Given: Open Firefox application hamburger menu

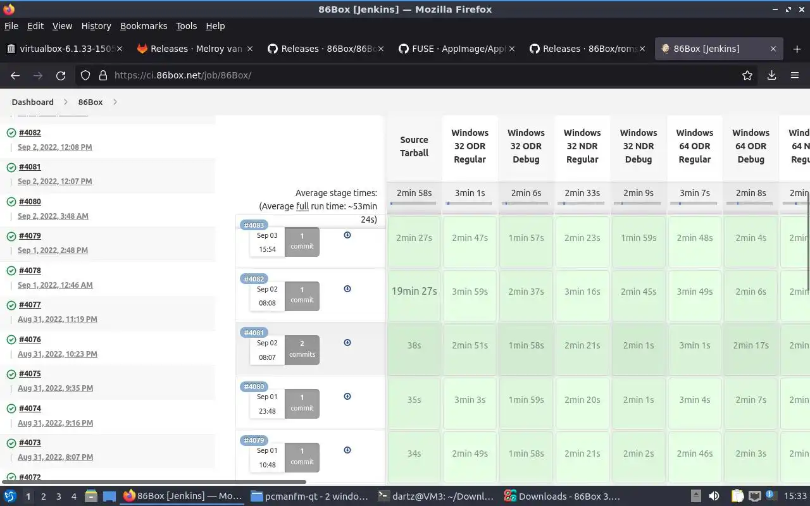Looking at the screenshot, I should [x=795, y=75].
